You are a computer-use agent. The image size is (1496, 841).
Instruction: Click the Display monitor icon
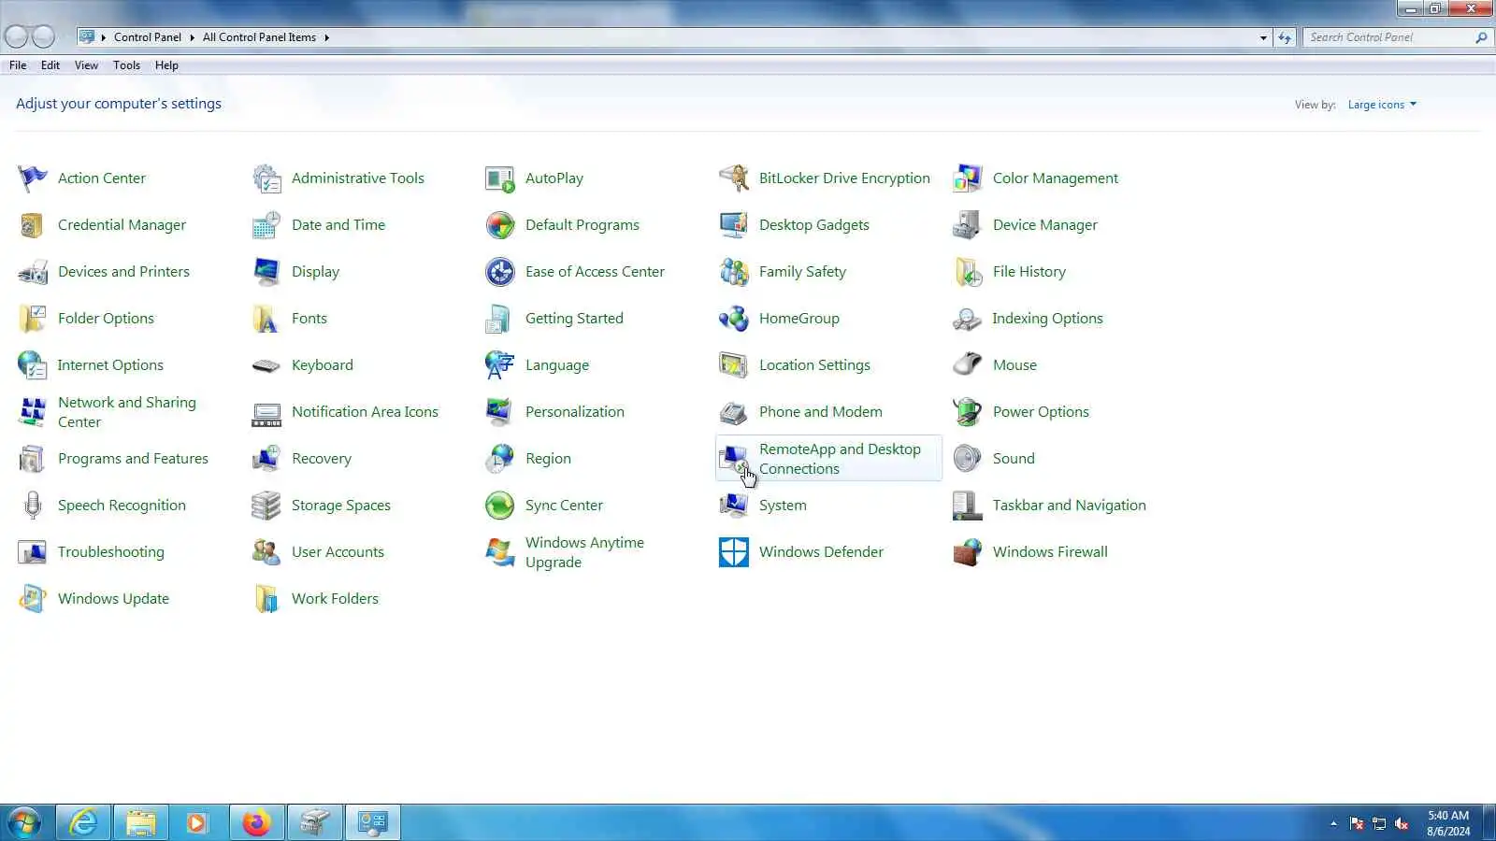[266, 271]
